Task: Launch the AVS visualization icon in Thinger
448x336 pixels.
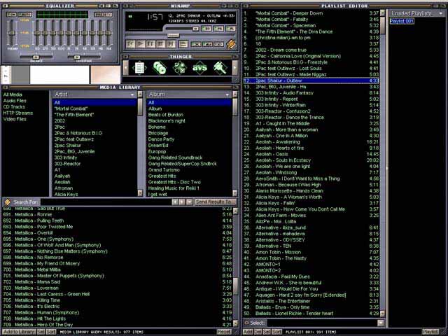Action: click(199, 68)
